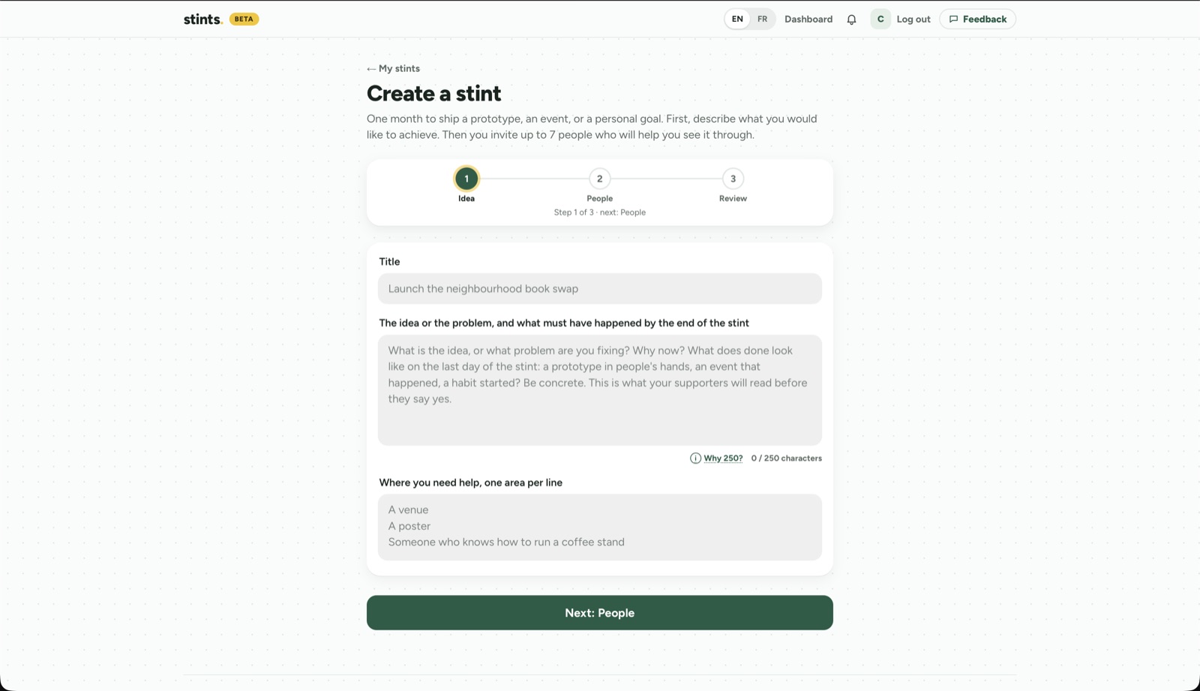
Task: Click the BETA badge
Action: pyautogui.click(x=244, y=20)
